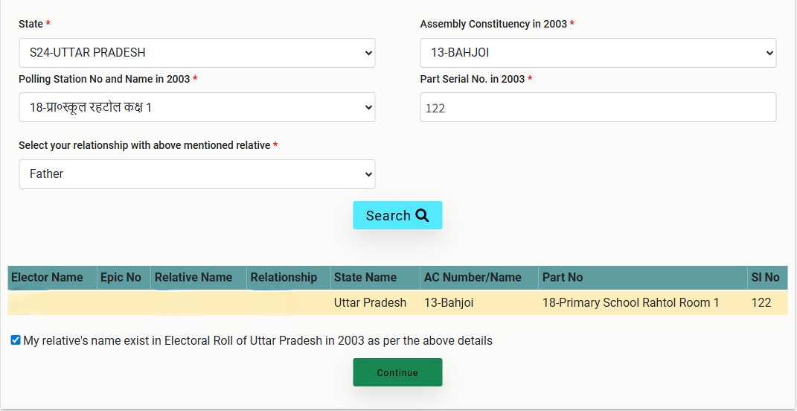
Task: Click the Relationship column header
Action: point(284,278)
